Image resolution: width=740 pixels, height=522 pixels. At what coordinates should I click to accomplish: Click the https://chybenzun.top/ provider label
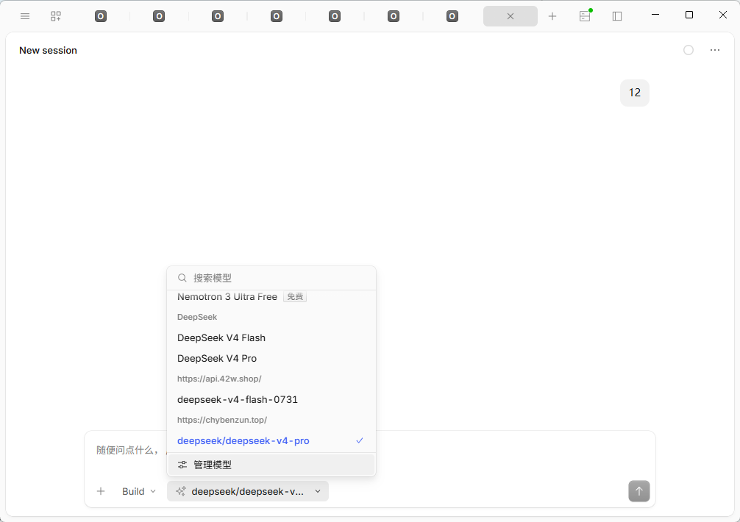point(222,420)
